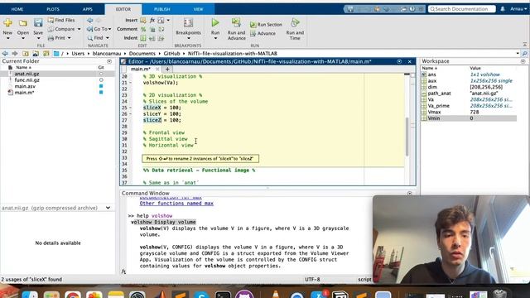Click the Insert section icon
The height and width of the screenshot is (298, 530).
pos(143,20)
